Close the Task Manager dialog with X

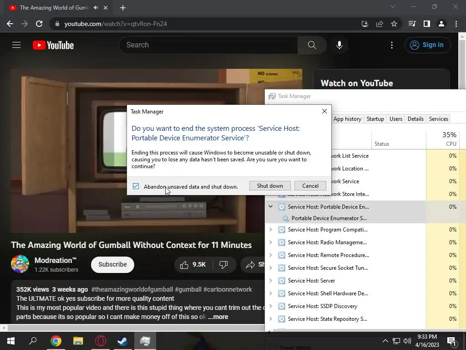(x=324, y=111)
